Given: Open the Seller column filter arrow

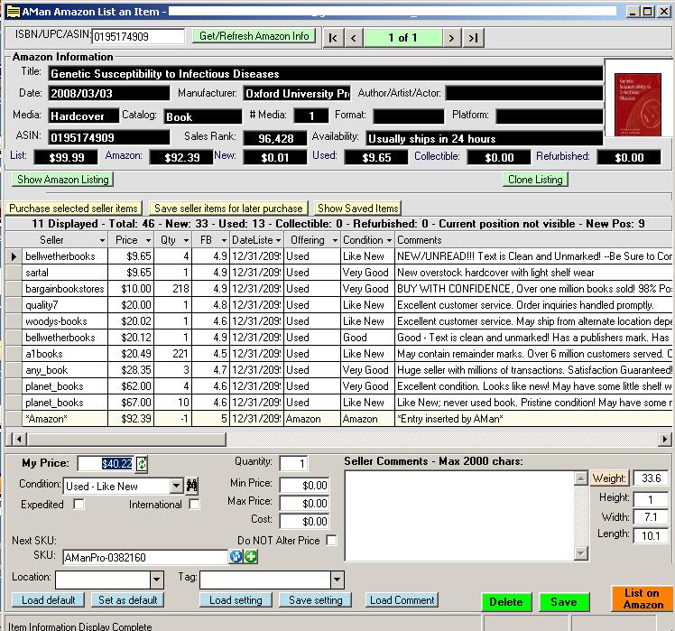Looking at the screenshot, I should 102,240.
